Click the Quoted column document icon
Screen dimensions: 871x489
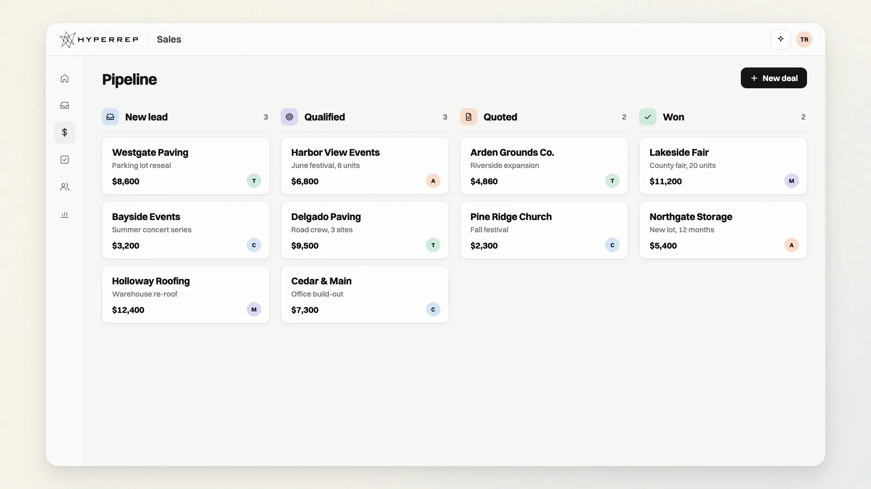469,117
